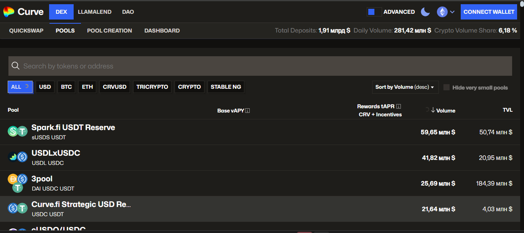Click 59,65 млн $ volume value
Screen dimensions: 524x233
tap(438, 132)
